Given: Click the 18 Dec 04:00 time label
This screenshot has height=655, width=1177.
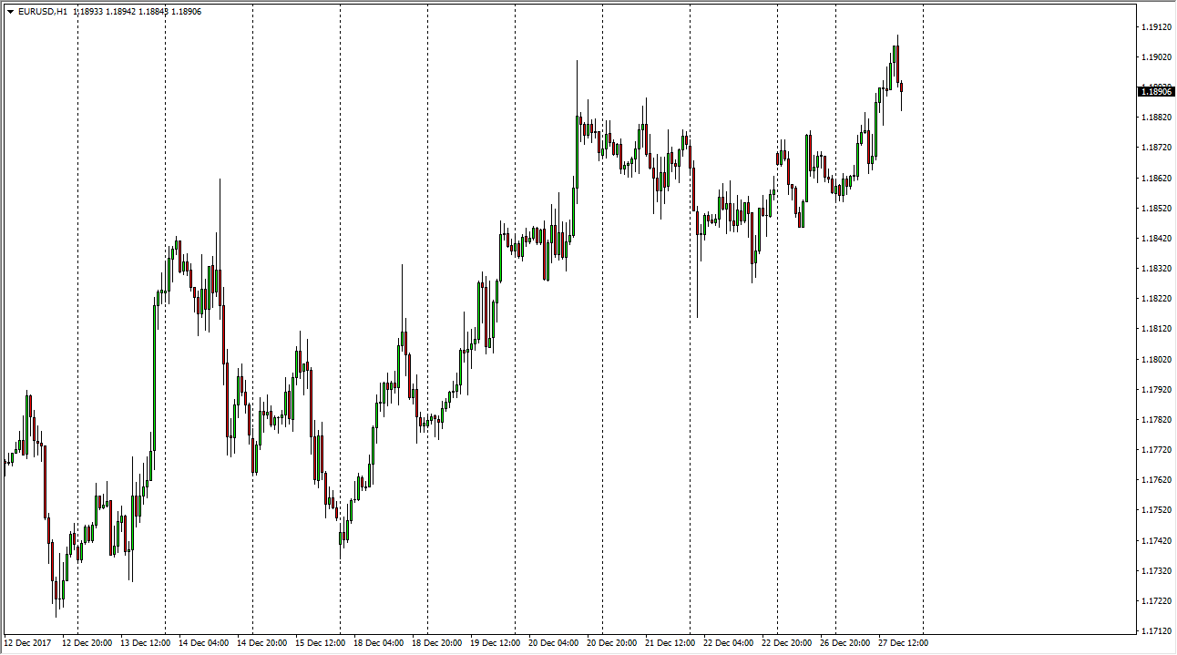Looking at the screenshot, I should 378,643.
